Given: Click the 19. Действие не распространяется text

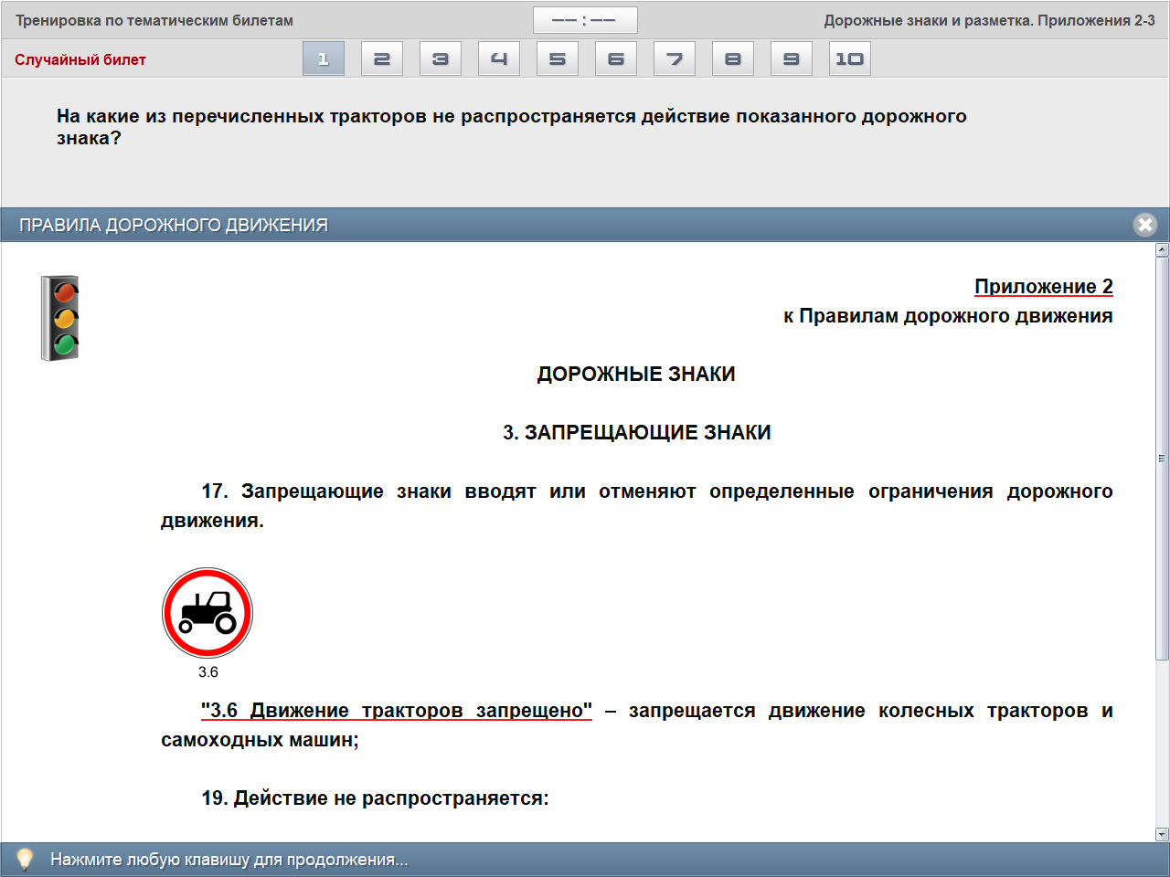Looking at the screenshot, I should [x=375, y=798].
